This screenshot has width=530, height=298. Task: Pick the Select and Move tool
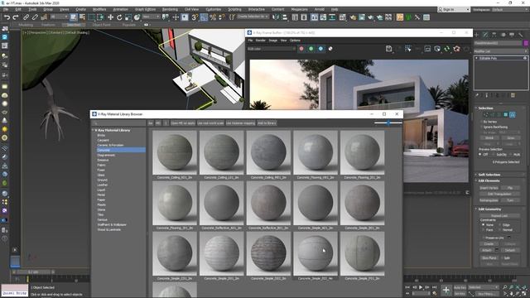pyautogui.click(x=110, y=17)
